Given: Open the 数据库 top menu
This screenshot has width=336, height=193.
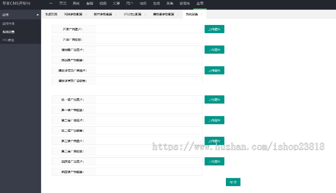Looking at the screenshot, I should pos(185,3).
